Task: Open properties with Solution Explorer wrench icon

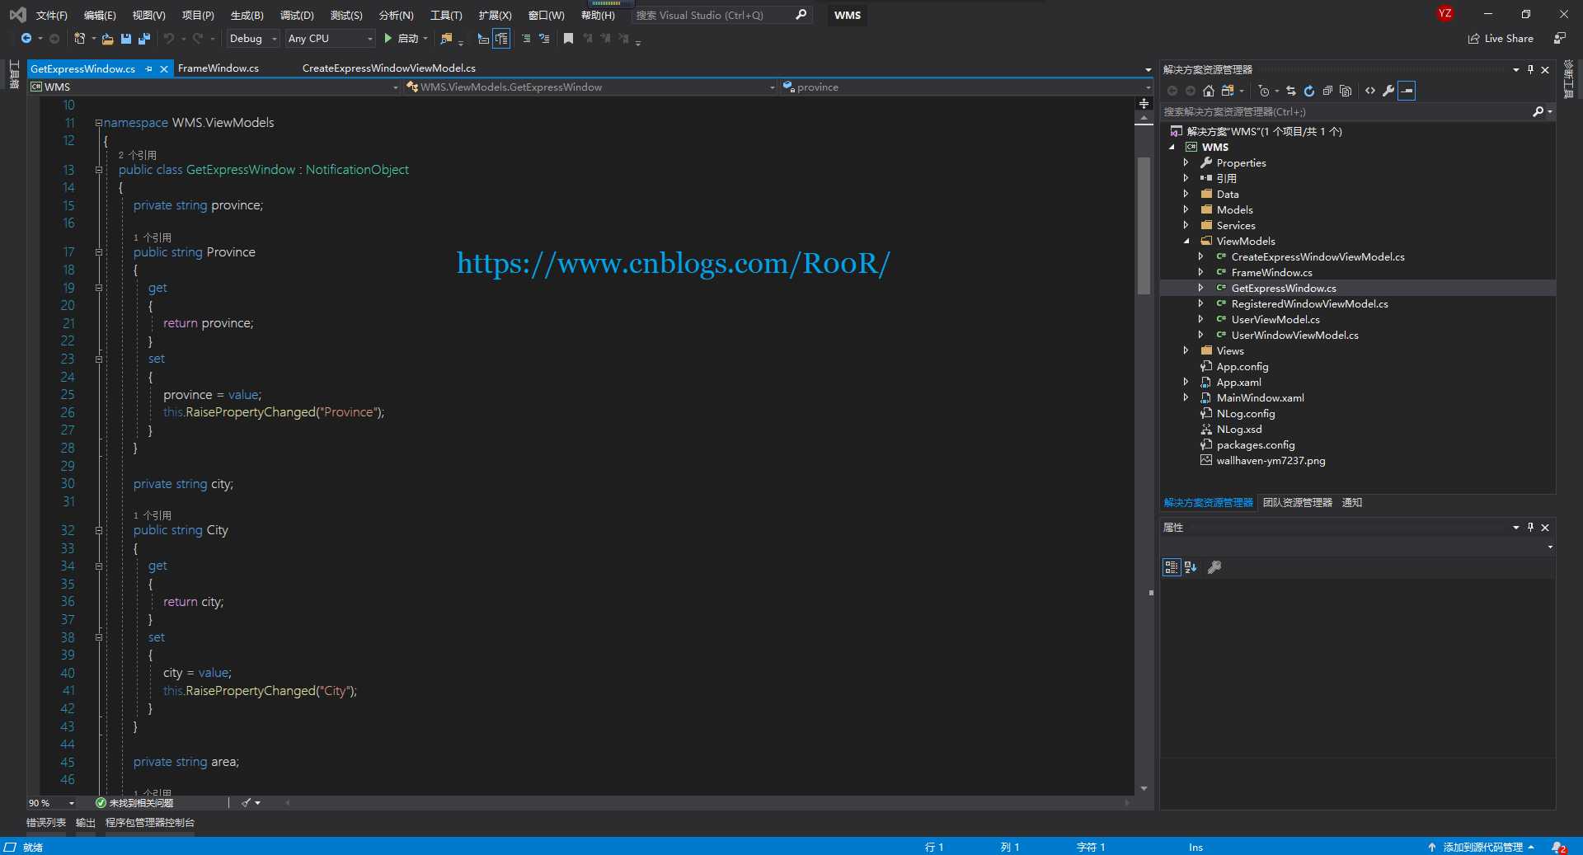Action: [1388, 91]
